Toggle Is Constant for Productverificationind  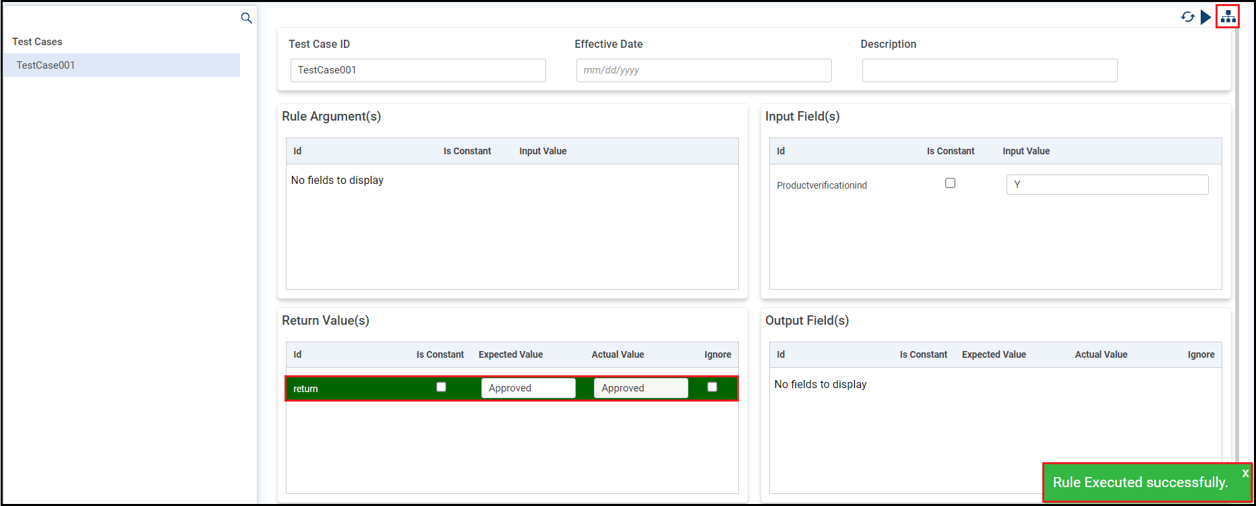pos(950,183)
